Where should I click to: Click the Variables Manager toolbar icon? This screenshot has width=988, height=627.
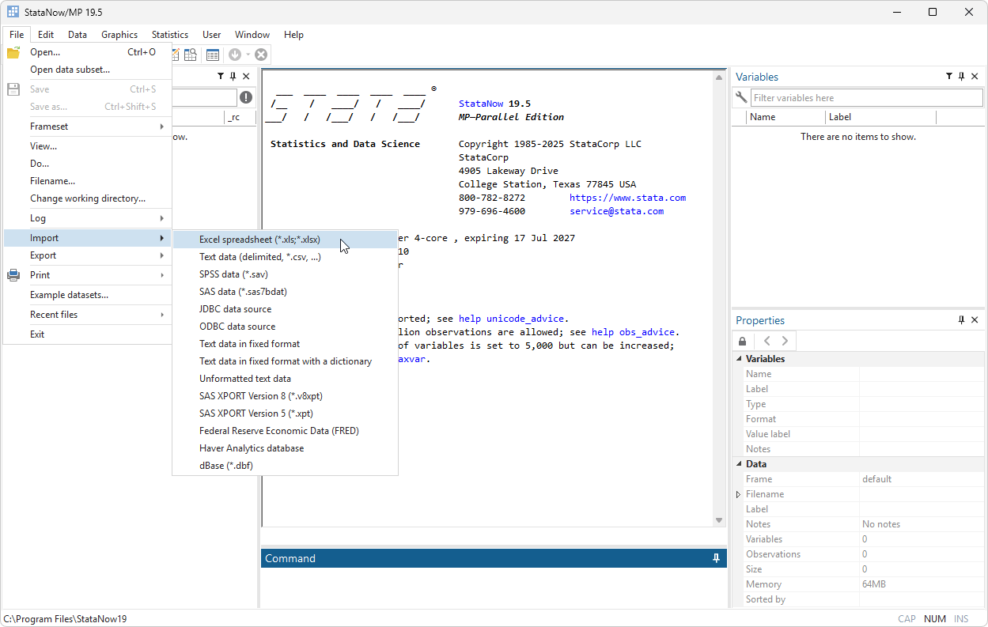pos(213,55)
